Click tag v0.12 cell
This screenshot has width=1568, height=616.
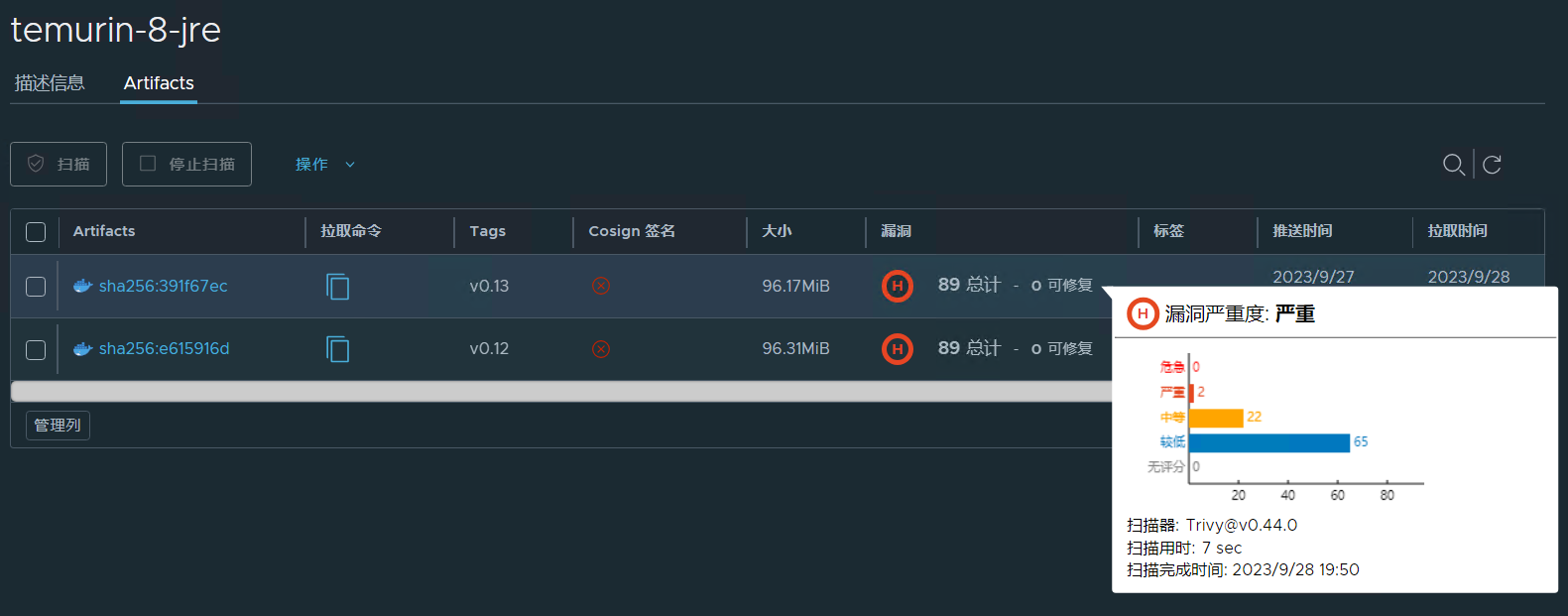point(489,349)
